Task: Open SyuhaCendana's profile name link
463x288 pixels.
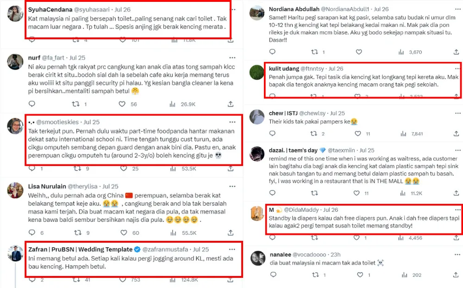Action: (x=50, y=9)
